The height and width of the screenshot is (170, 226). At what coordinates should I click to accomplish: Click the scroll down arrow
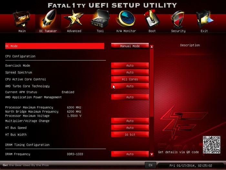[x=152, y=154]
